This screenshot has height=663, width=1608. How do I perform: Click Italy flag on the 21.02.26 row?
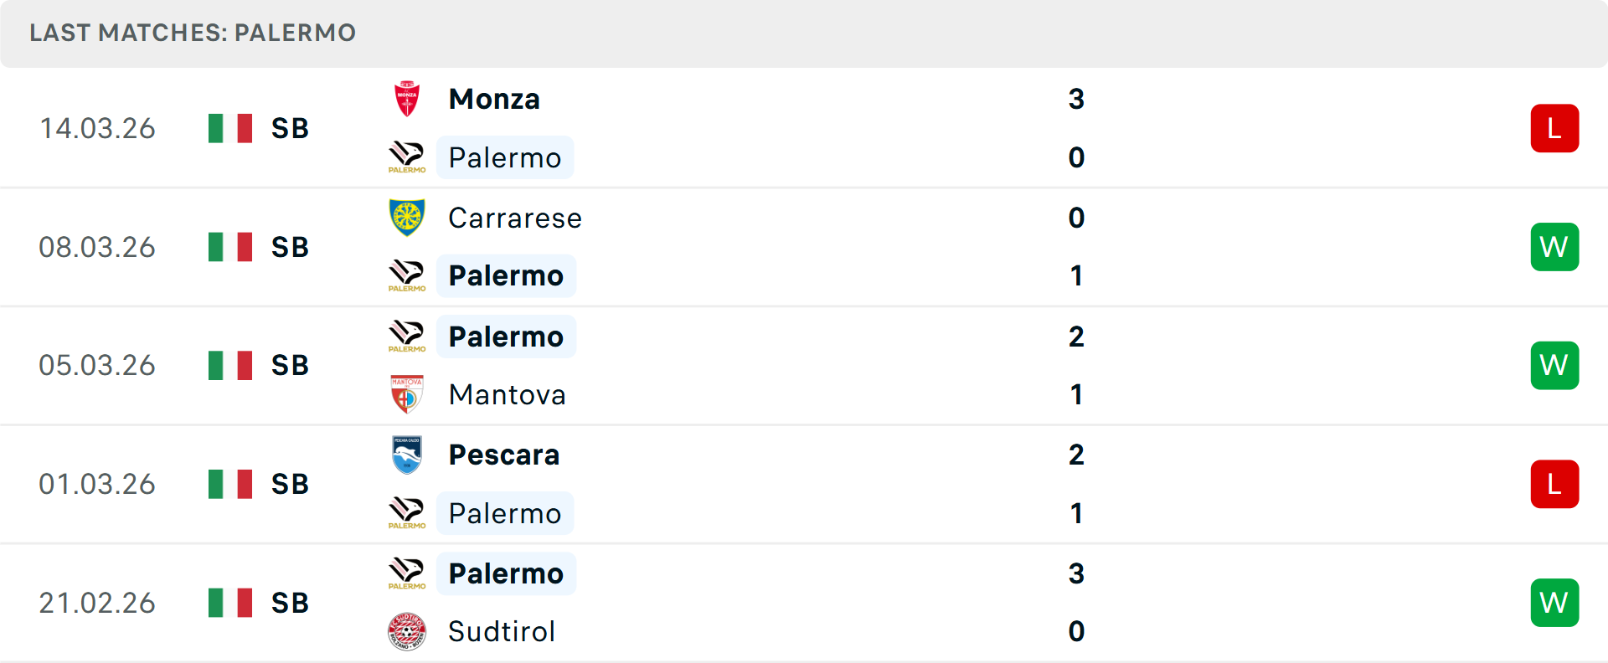pyautogui.click(x=230, y=603)
